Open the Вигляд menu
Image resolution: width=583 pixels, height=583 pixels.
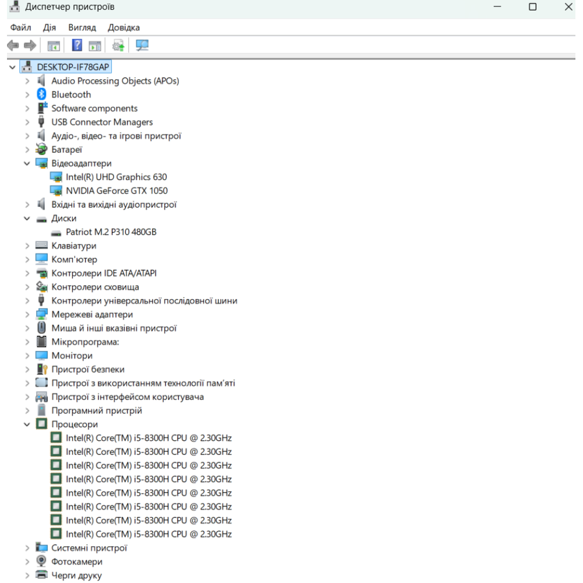tap(82, 27)
